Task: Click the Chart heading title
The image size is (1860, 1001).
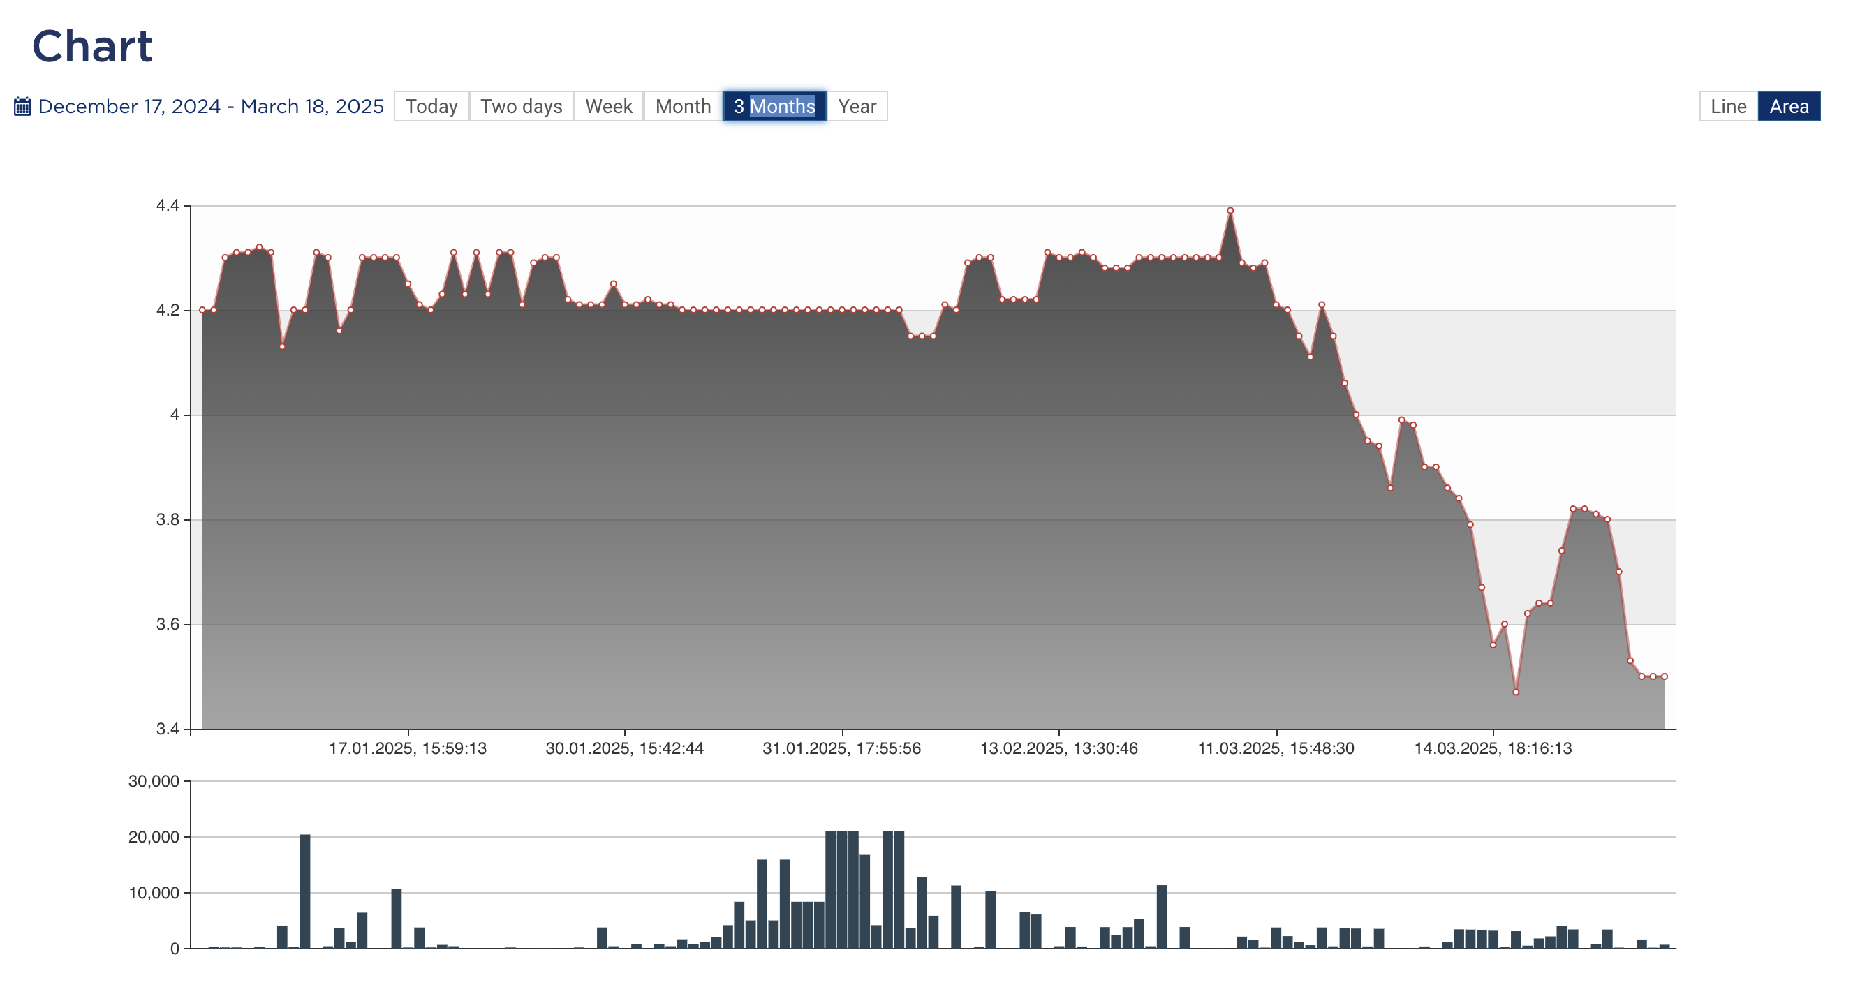Action: 92,46
